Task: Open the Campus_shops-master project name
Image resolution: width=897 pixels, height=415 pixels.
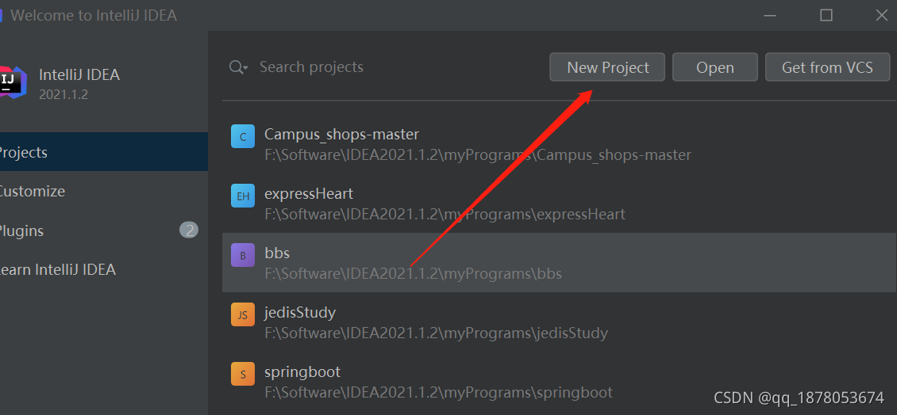Action: tap(341, 135)
